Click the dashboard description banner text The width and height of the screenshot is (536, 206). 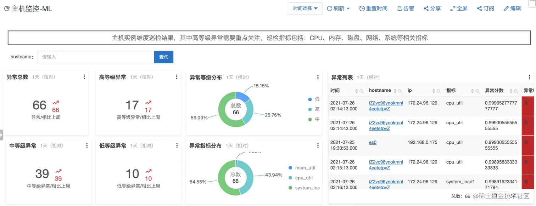270,38
